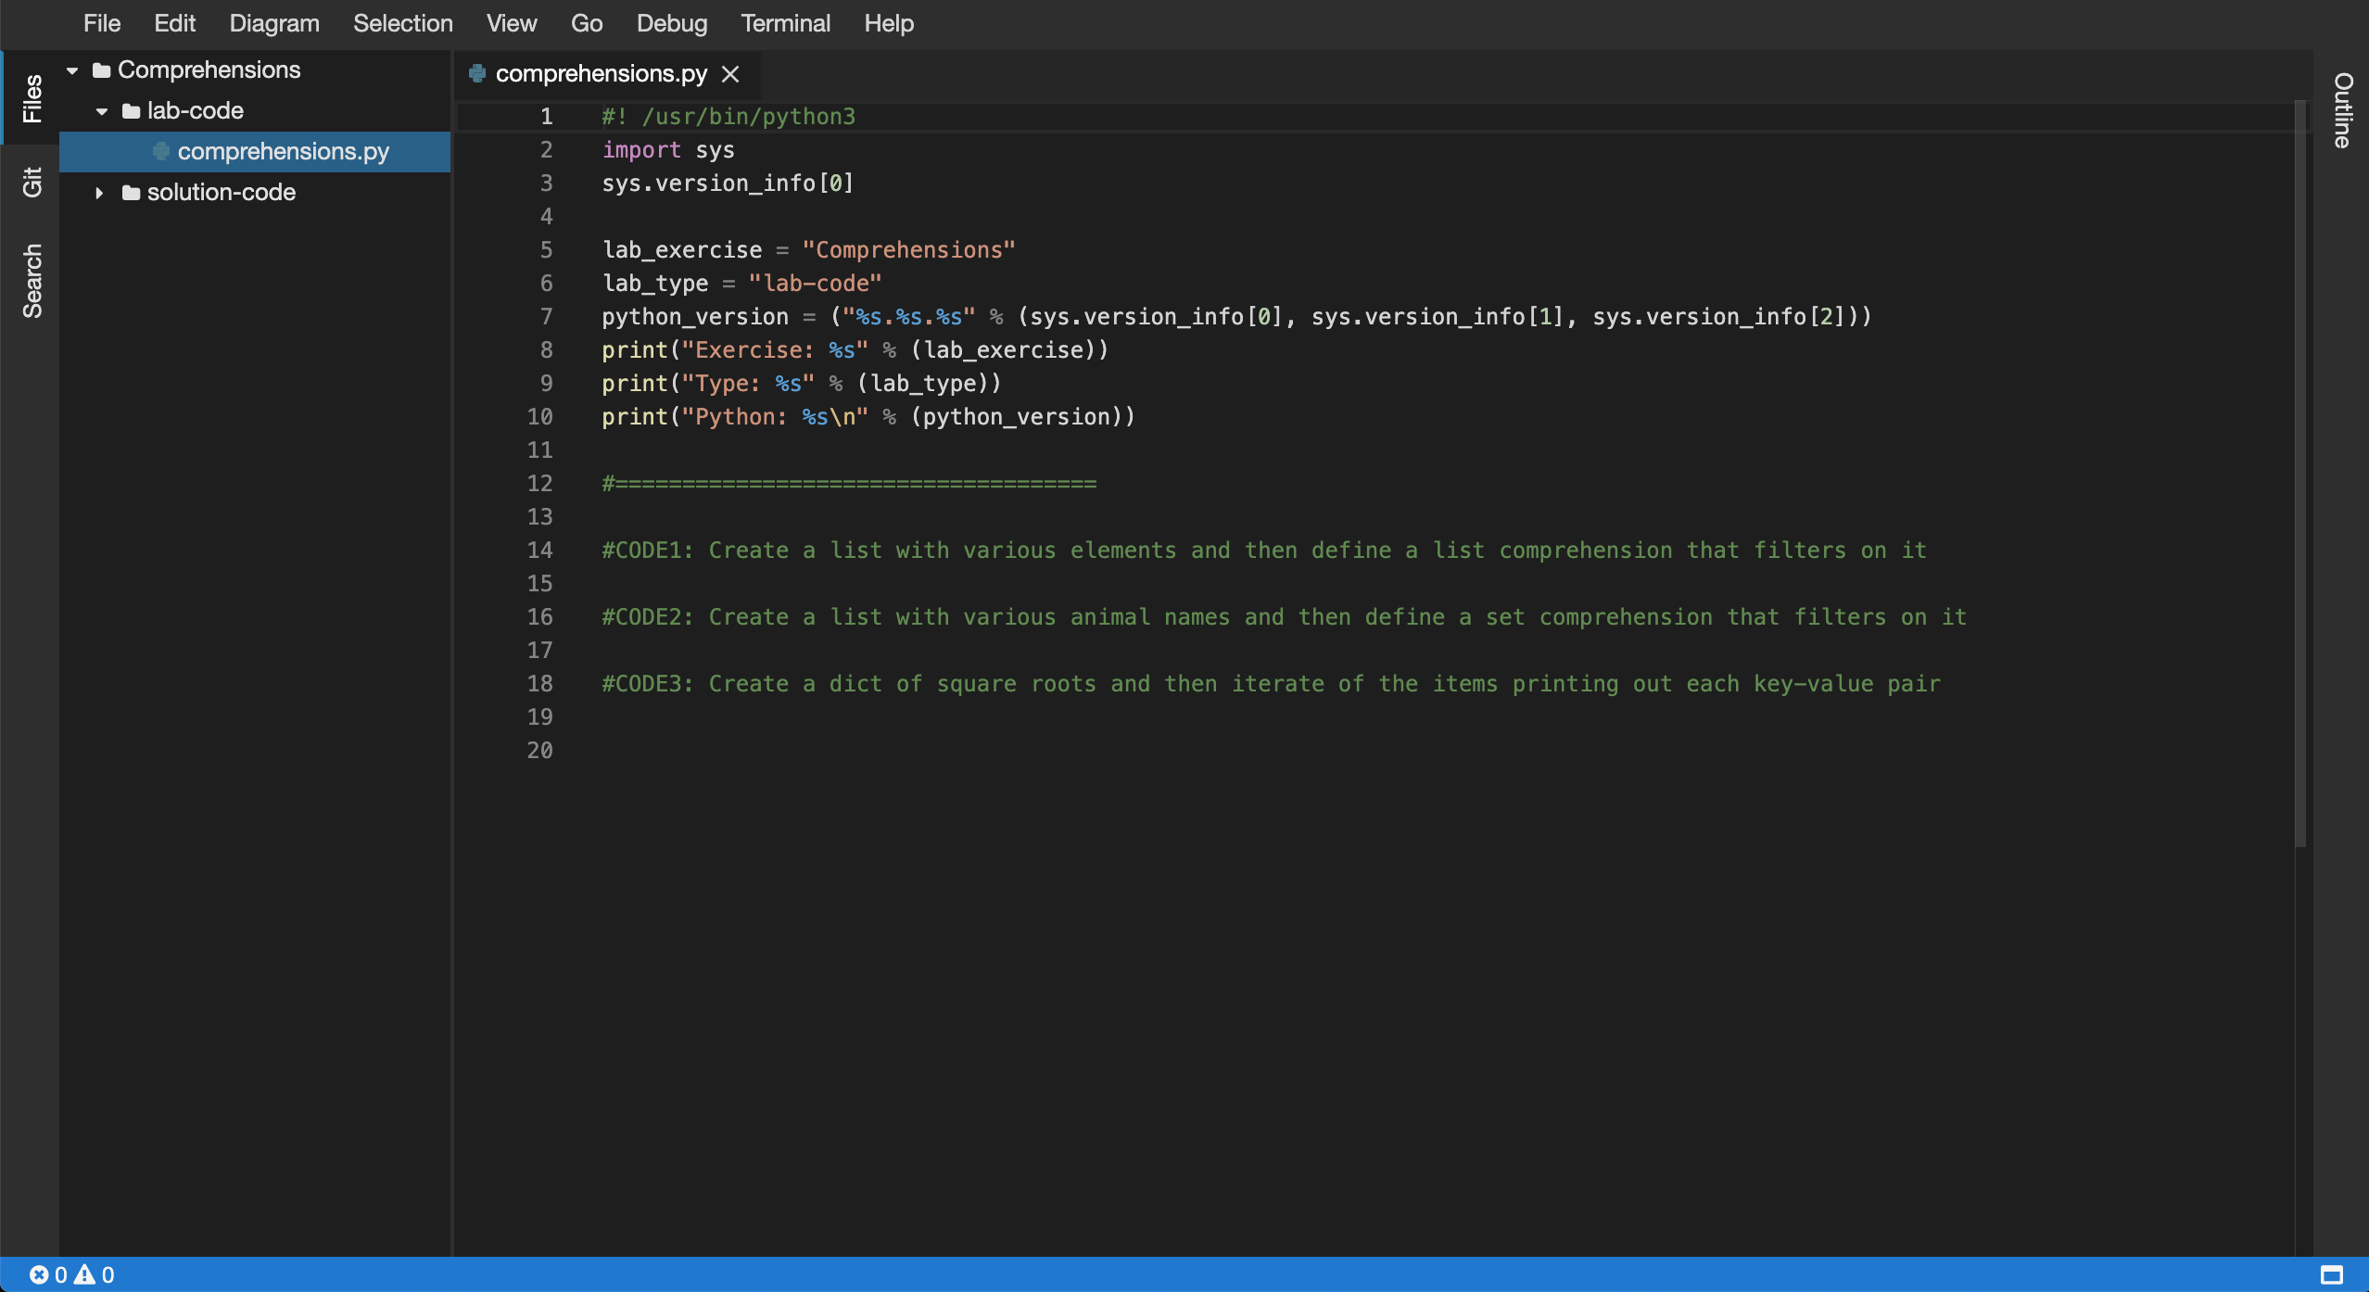
Task: Click the warning triangle icon in status bar
Action: coord(85,1275)
